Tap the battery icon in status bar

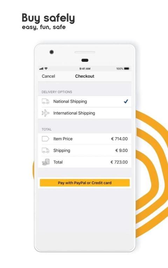(x=127, y=69)
